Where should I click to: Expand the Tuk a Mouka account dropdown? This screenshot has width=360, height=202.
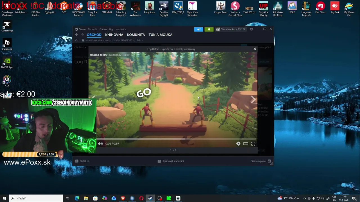pyautogui.click(x=231, y=29)
